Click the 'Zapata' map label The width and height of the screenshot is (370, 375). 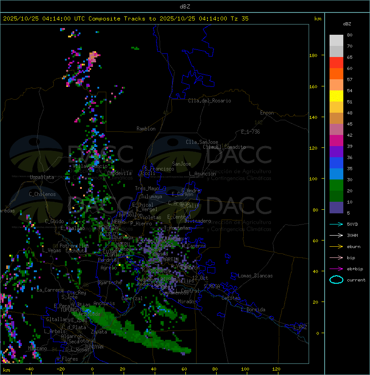pyautogui.click(x=99, y=332)
